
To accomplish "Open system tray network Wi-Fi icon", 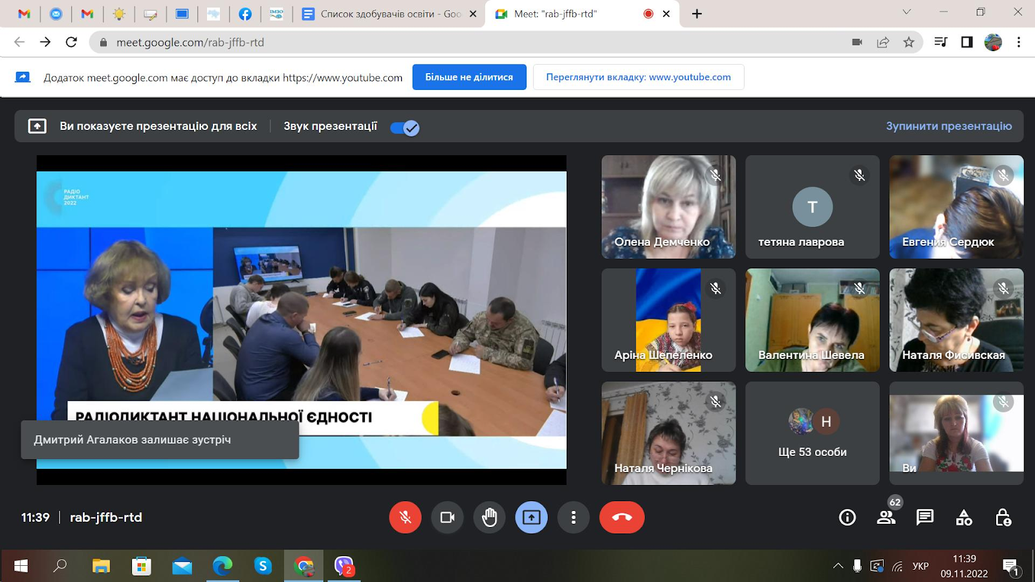I will (x=897, y=566).
